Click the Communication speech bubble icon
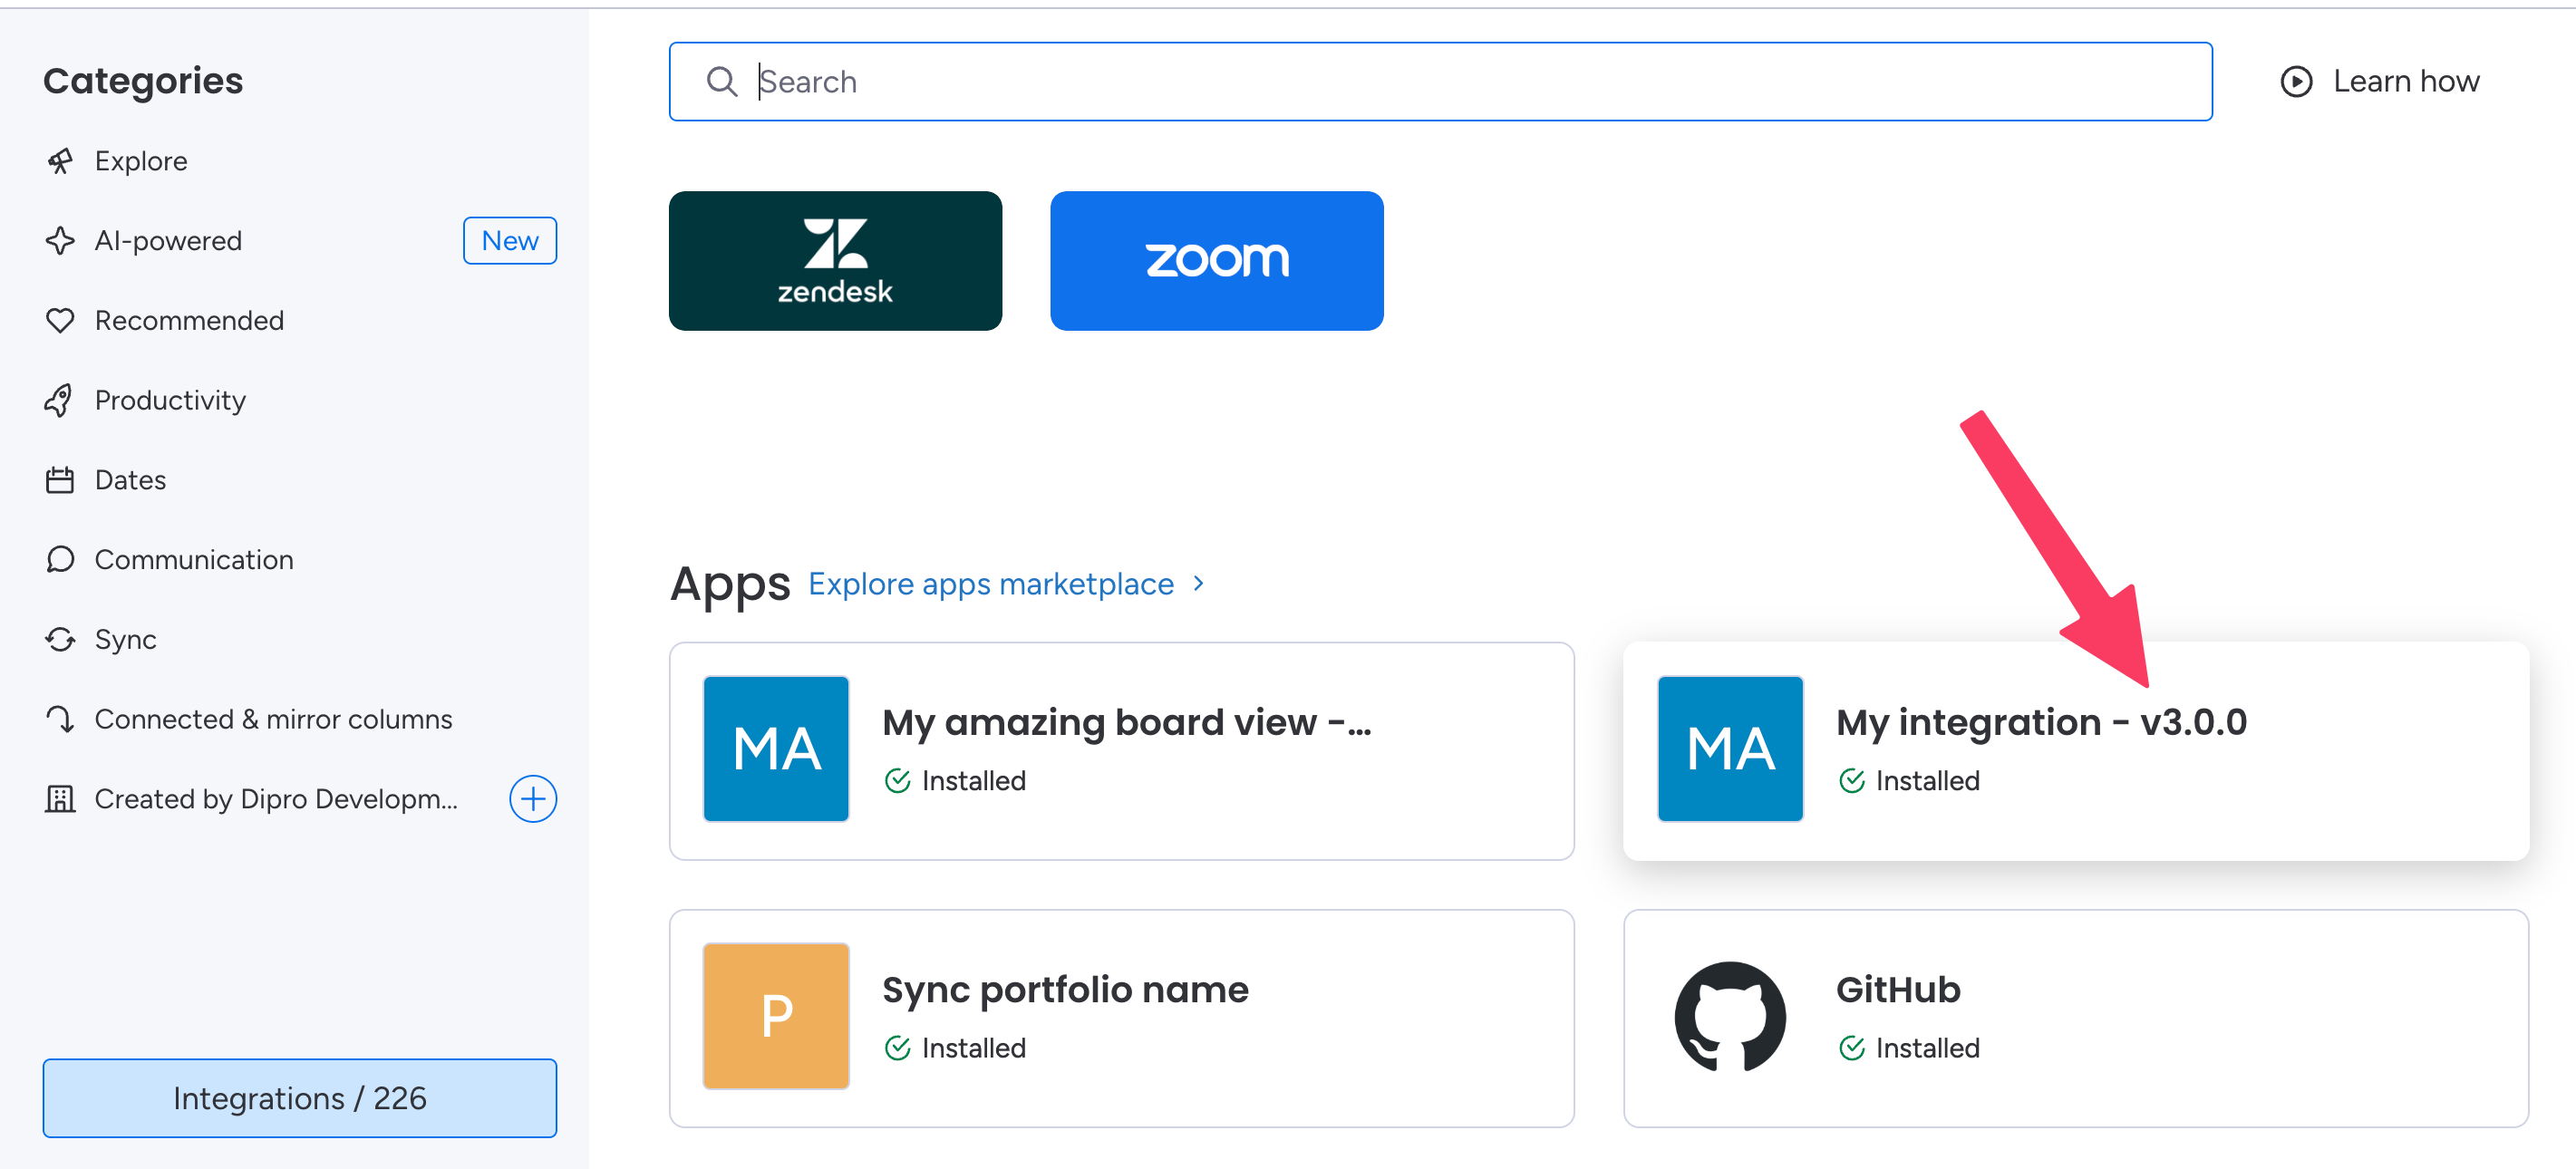2576x1169 pixels. tap(60, 560)
